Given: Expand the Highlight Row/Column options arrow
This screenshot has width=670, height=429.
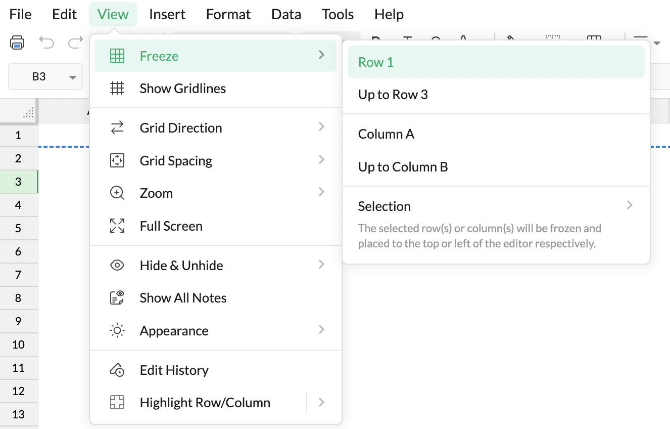Looking at the screenshot, I should click(322, 403).
